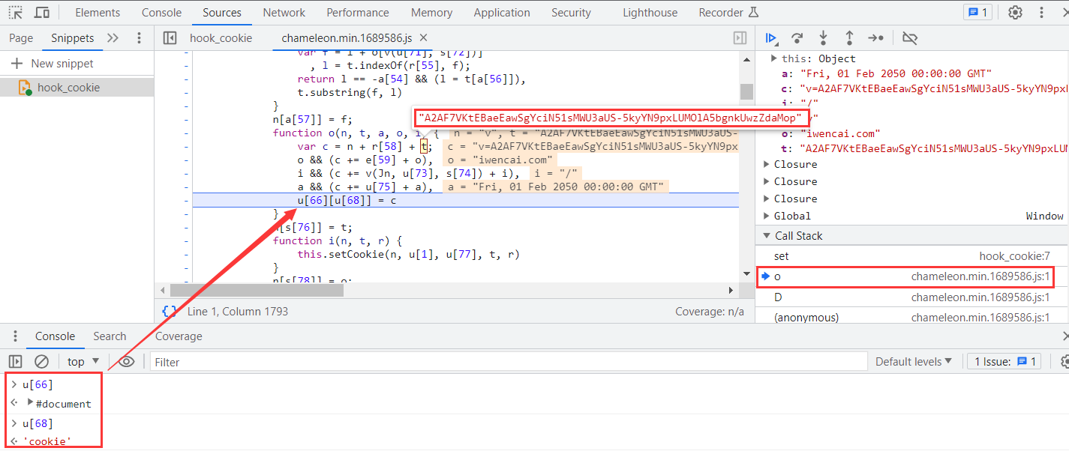Click the inspect element picker icon
This screenshot has width=1069, height=451.
coord(15,13)
